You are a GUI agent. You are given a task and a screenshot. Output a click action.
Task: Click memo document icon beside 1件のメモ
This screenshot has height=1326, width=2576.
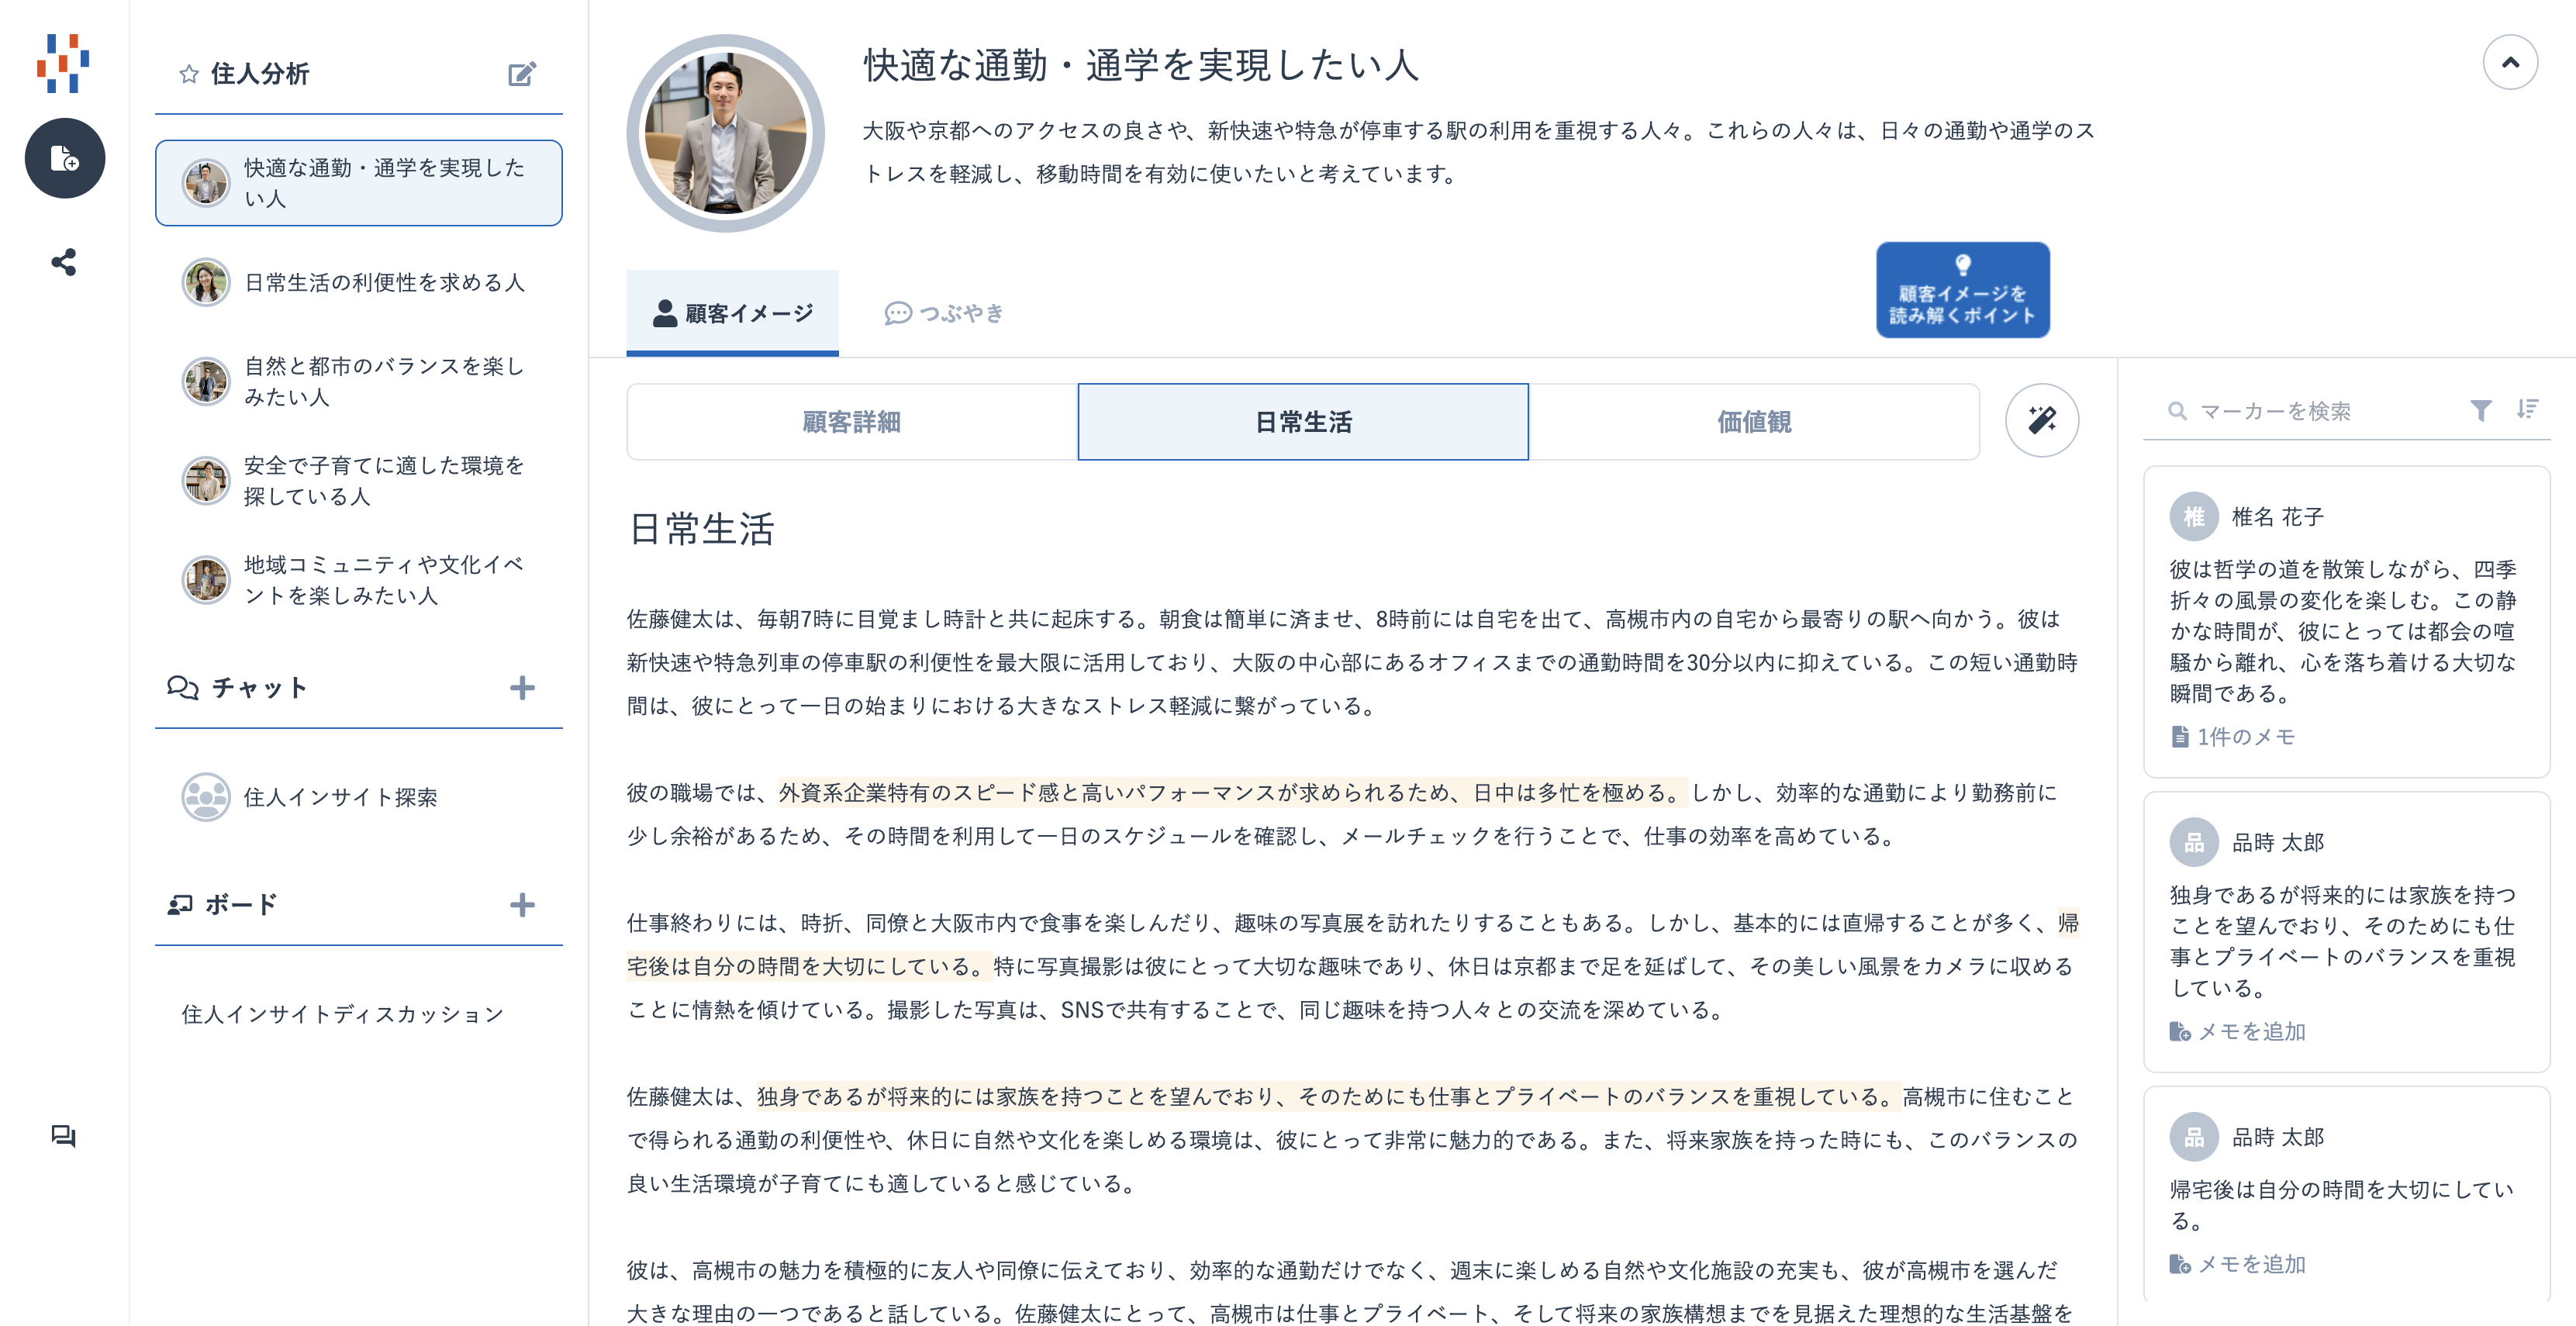pyautogui.click(x=2180, y=737)
